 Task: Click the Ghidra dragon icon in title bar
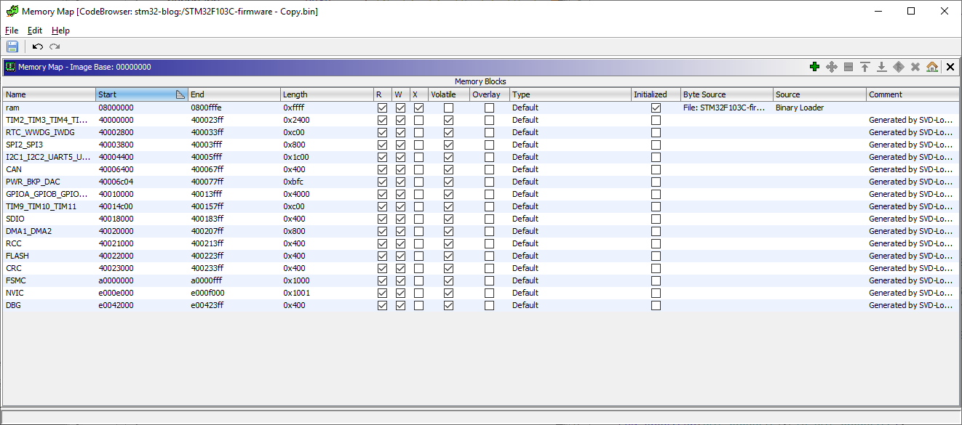pos(12,11)
